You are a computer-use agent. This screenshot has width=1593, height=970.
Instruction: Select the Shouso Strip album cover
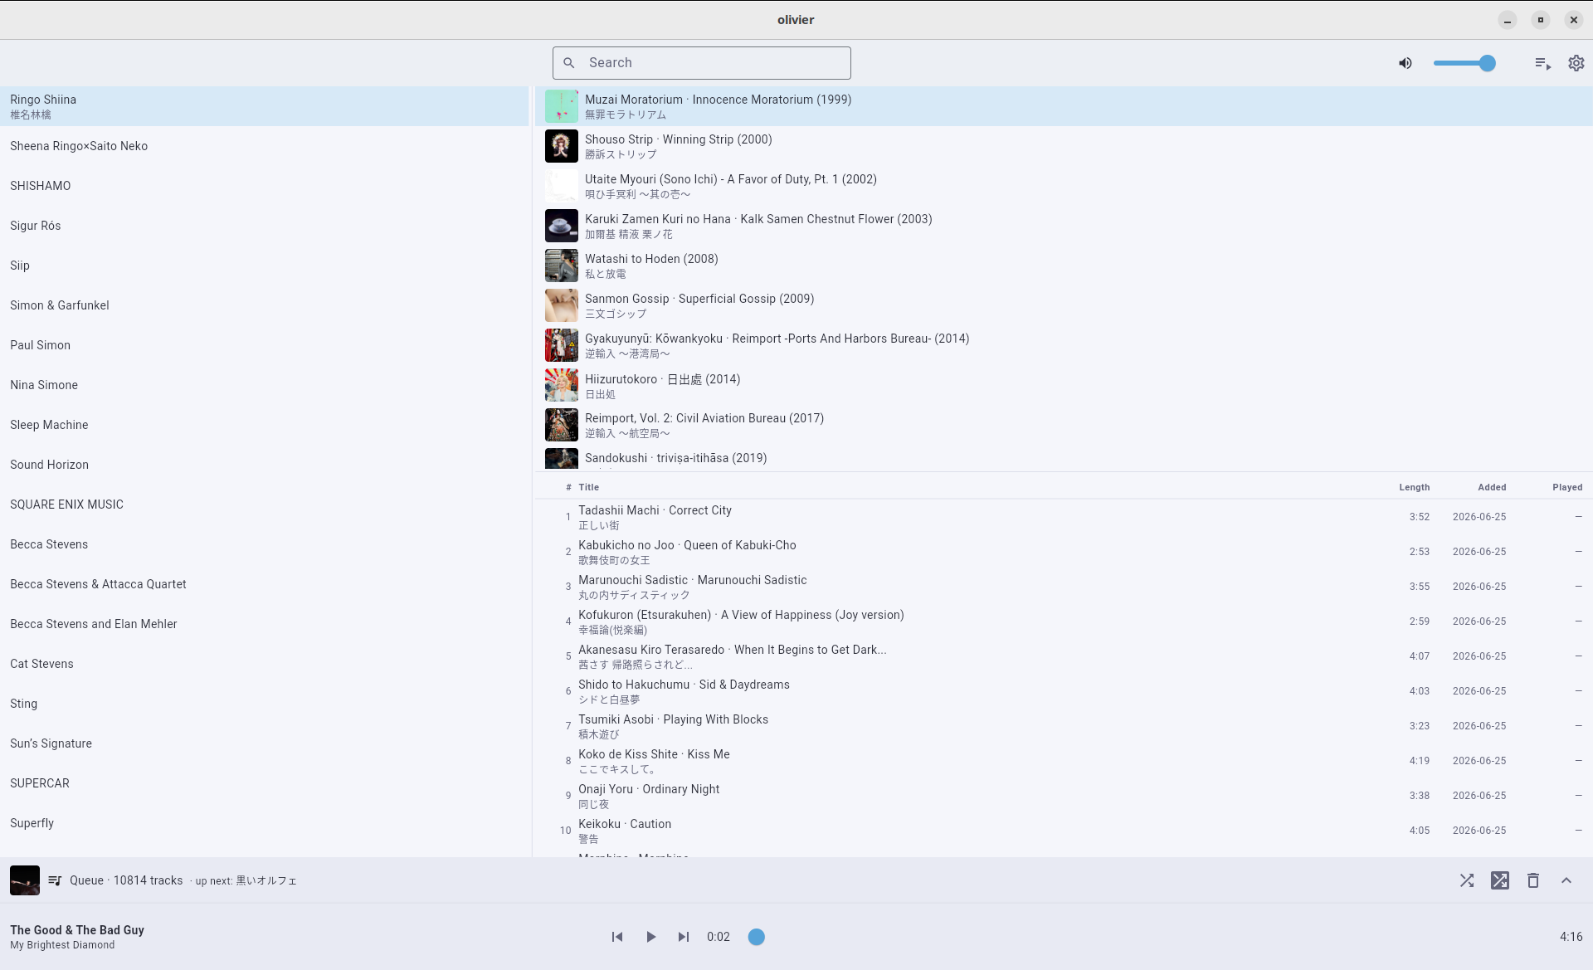click(x=562, y=146)
